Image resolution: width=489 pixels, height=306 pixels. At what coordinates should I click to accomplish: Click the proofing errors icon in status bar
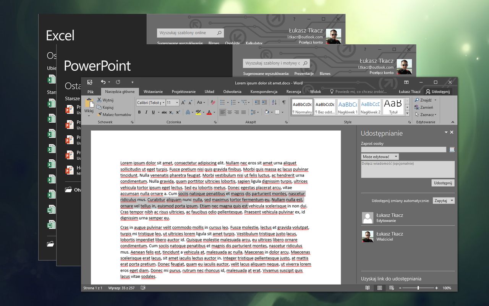click(143, 288)
